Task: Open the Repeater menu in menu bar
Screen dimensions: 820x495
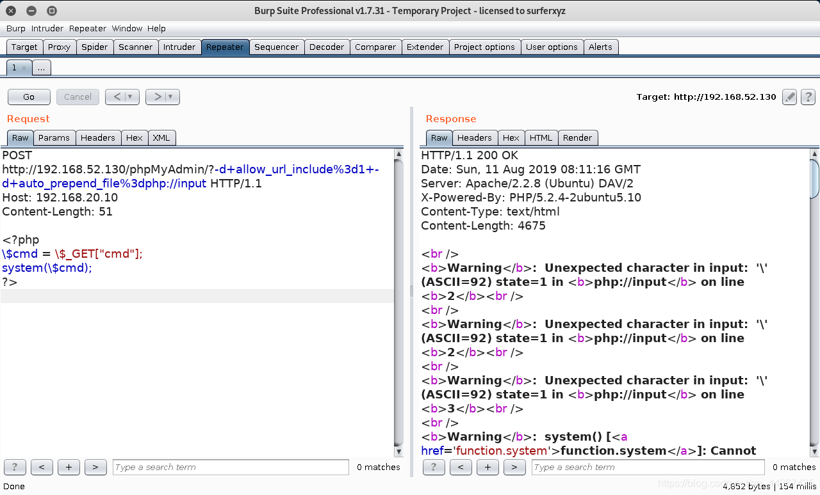Action: point(88,29)
